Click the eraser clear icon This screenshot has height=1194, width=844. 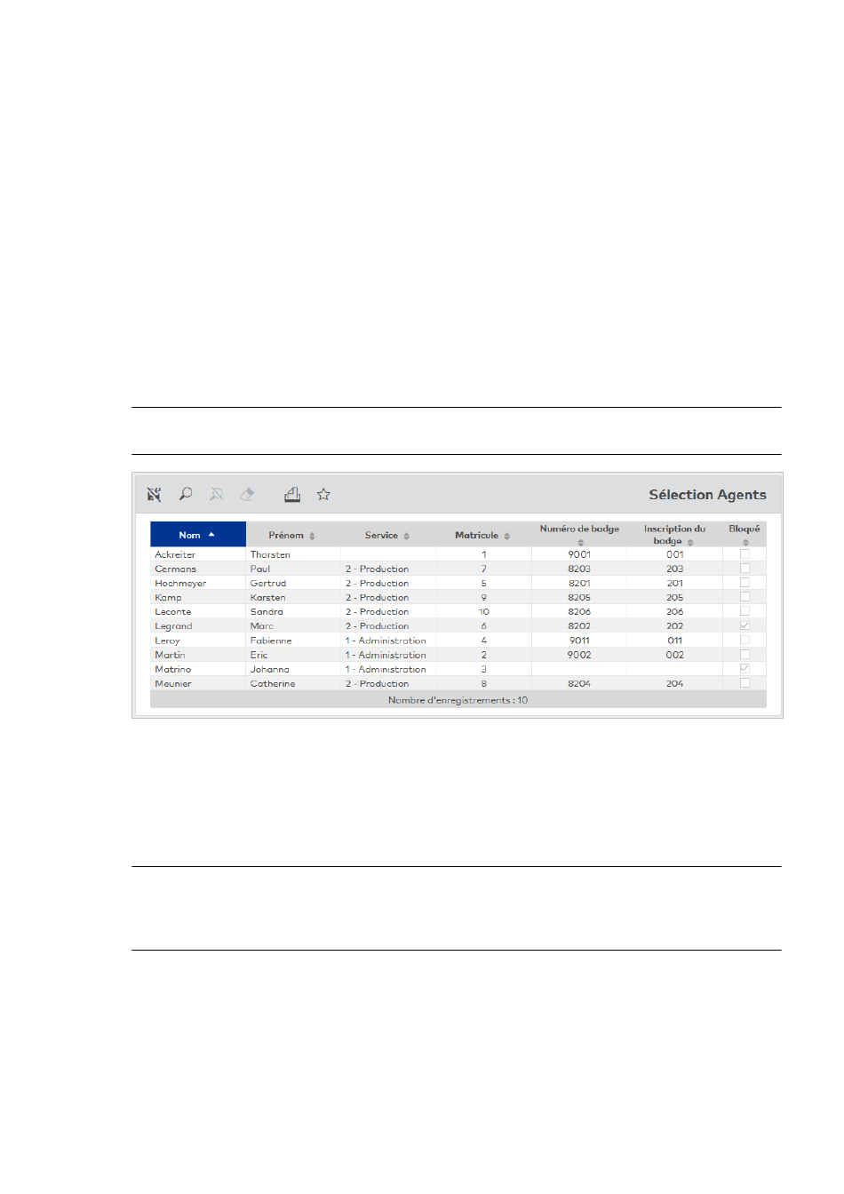click(x=247, y=494)
